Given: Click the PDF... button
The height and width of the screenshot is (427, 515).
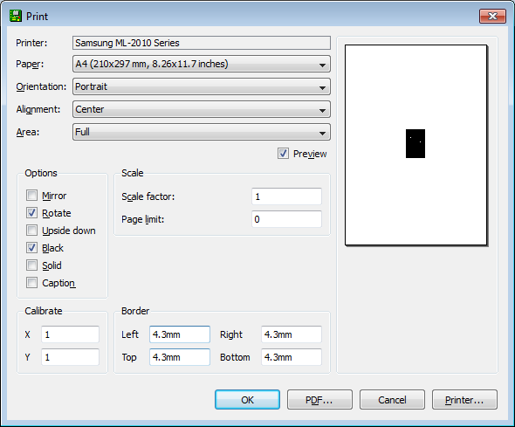Looking at the screenshot, I should click(319, 400).
